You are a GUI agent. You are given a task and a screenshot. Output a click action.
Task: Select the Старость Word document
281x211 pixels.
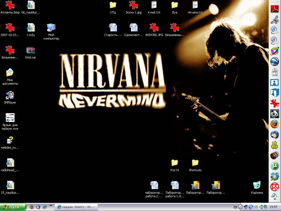113,30
